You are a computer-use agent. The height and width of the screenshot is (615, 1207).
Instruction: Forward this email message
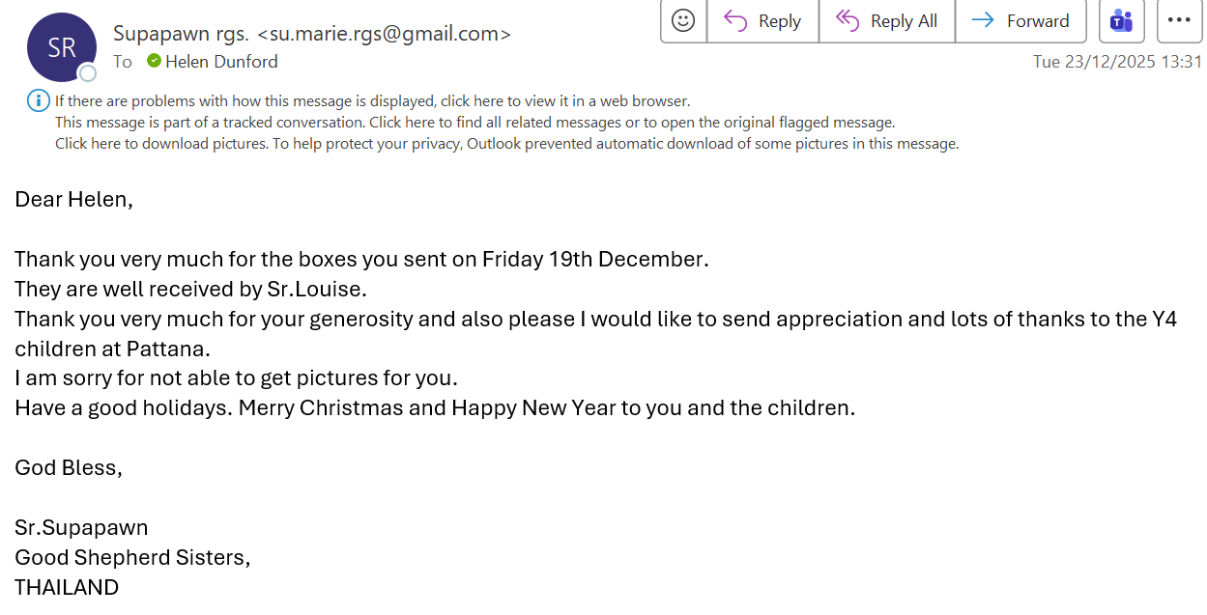[1020, 21]
